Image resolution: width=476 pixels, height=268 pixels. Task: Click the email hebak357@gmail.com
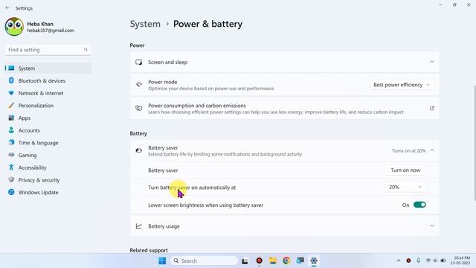pyautogui.click(x=51, y=31)
